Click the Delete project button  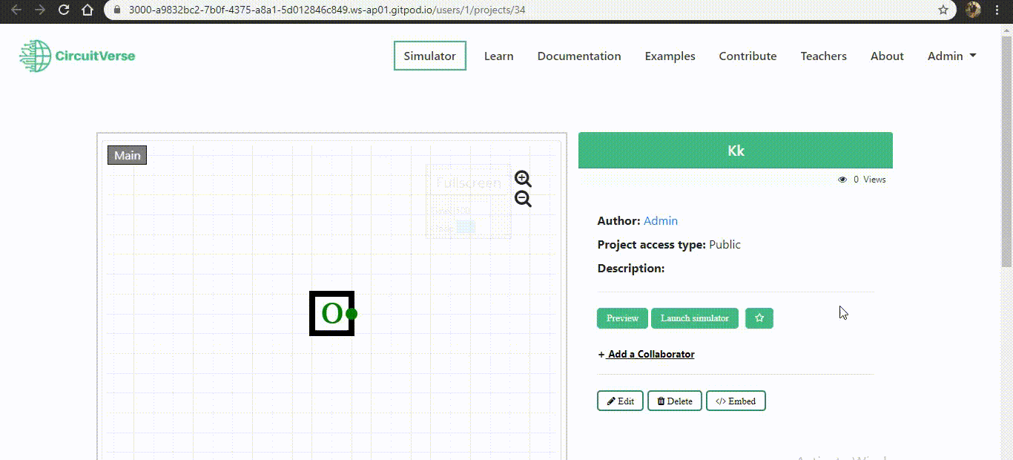click(675, 401)
